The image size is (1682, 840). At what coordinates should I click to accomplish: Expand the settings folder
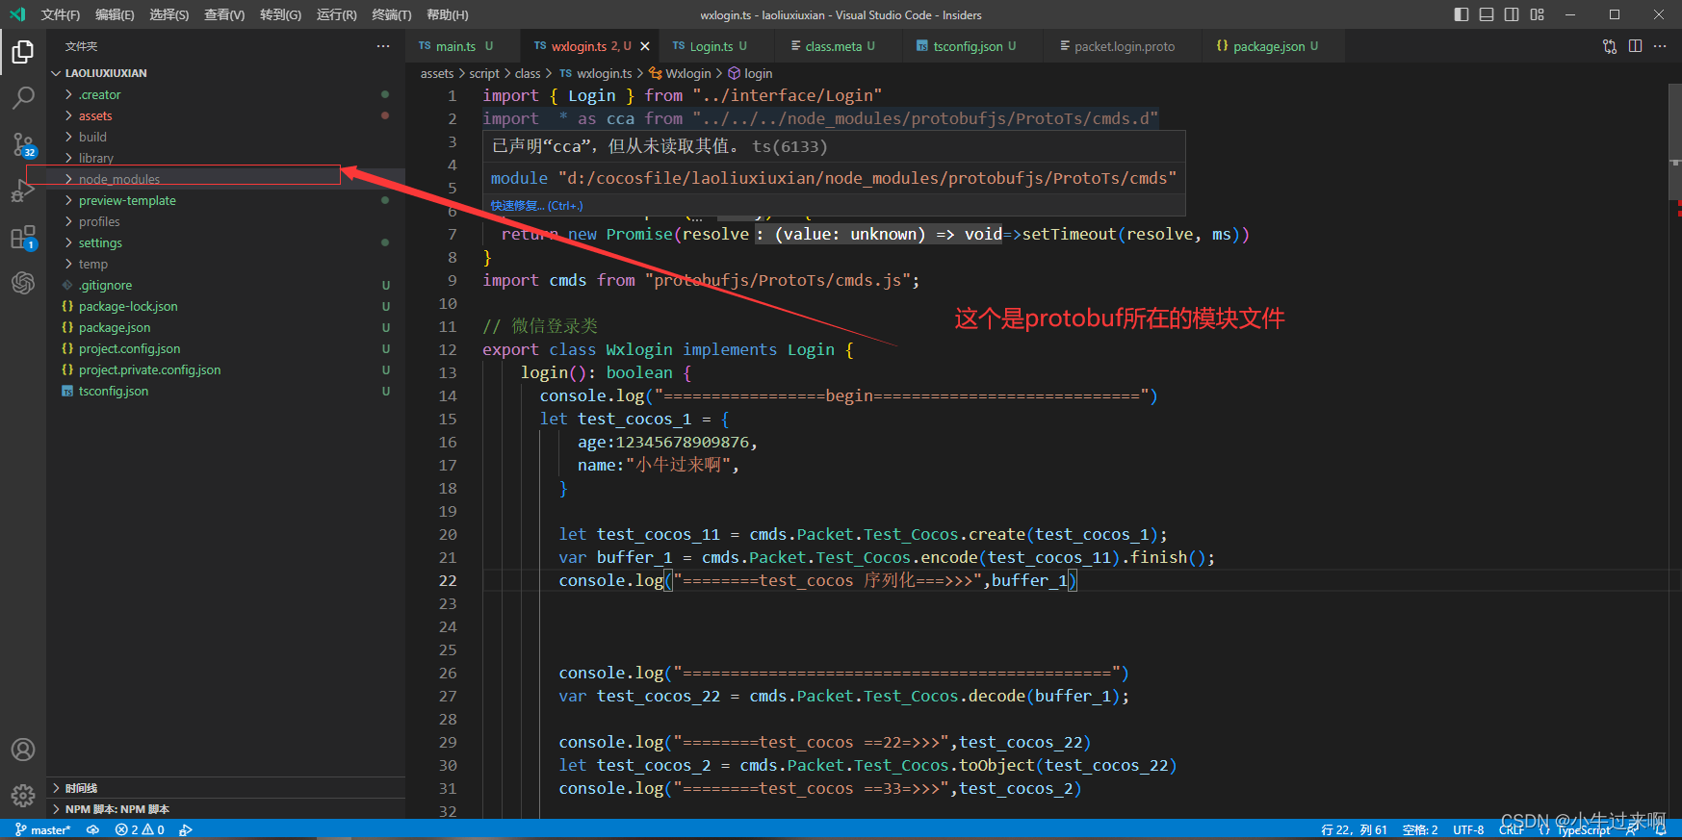[225, 242]
